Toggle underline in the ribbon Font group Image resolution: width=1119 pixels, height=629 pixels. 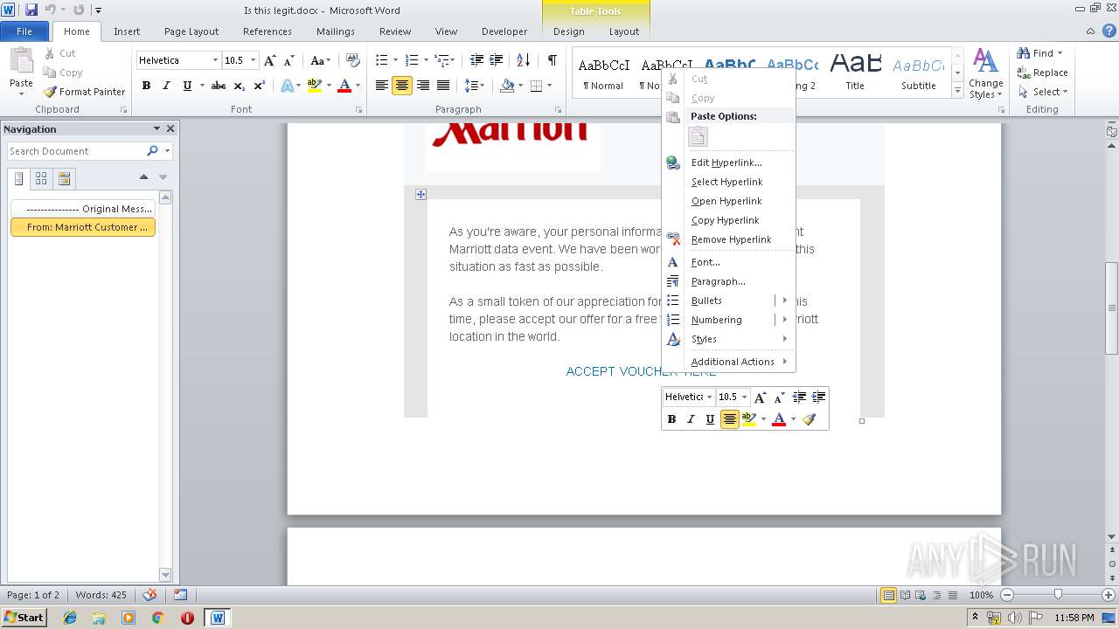[x=187, y=86]
